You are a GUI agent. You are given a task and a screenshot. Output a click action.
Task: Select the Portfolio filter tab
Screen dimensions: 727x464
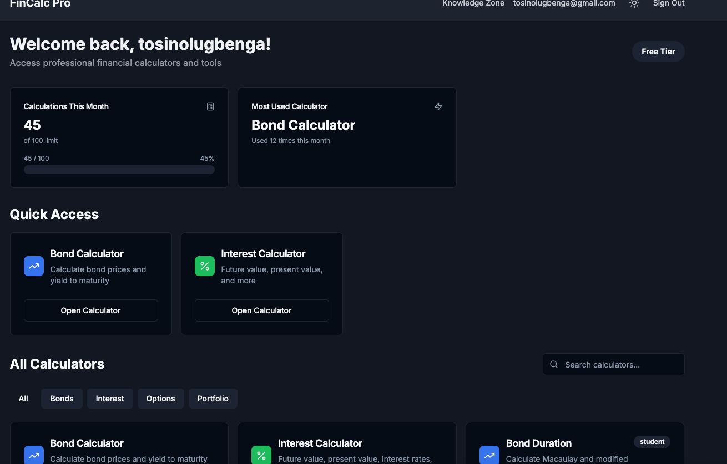point(213,399)
